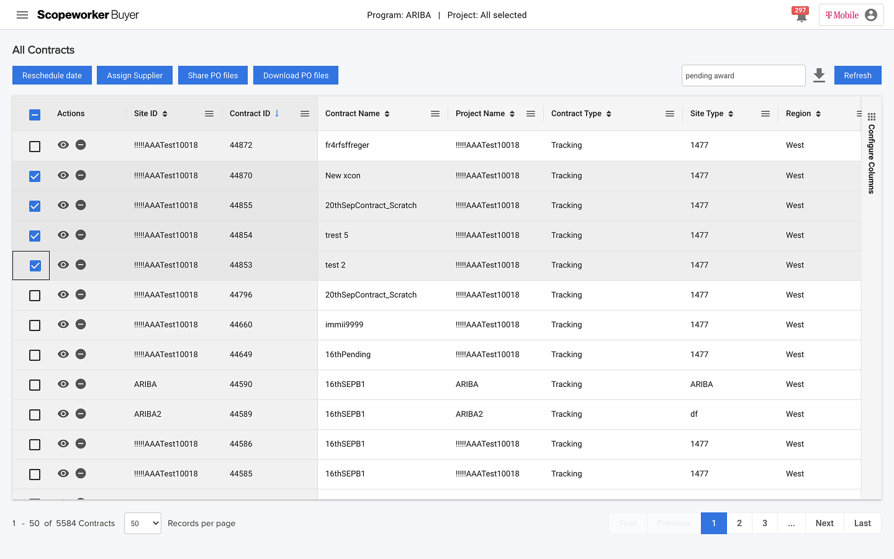
Task: Click the minus icon for contract 44590
Action: click(x=81, y=384)
